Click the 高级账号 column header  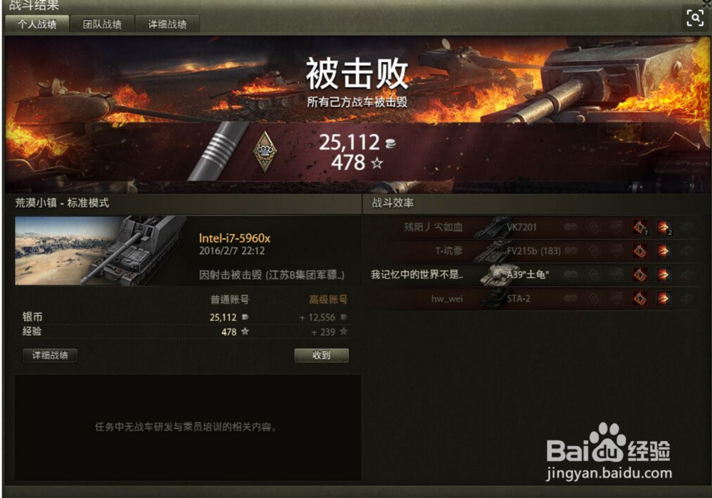click(328, 300)
